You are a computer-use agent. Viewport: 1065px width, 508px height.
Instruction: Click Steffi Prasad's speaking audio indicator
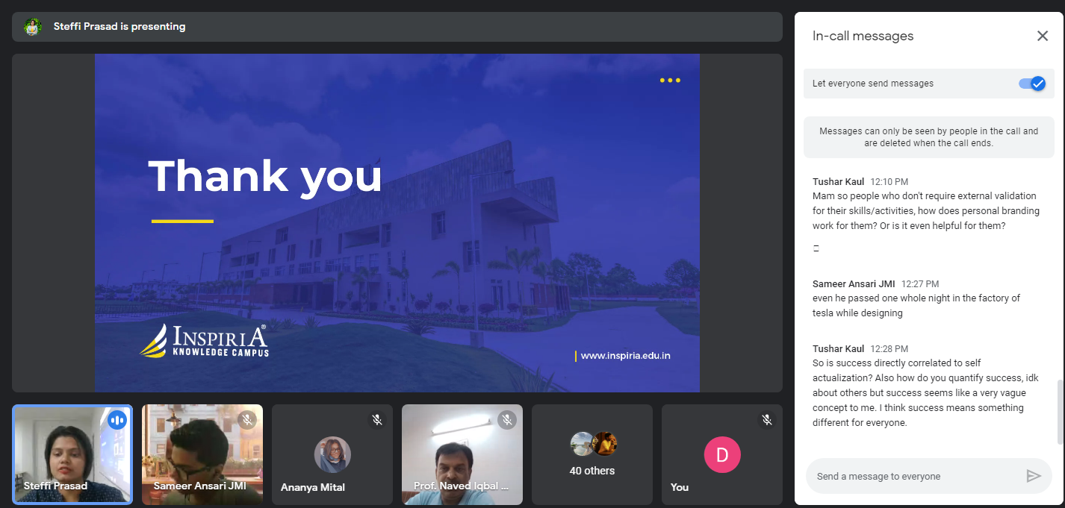pyautogui.click(x=117, y=420)
